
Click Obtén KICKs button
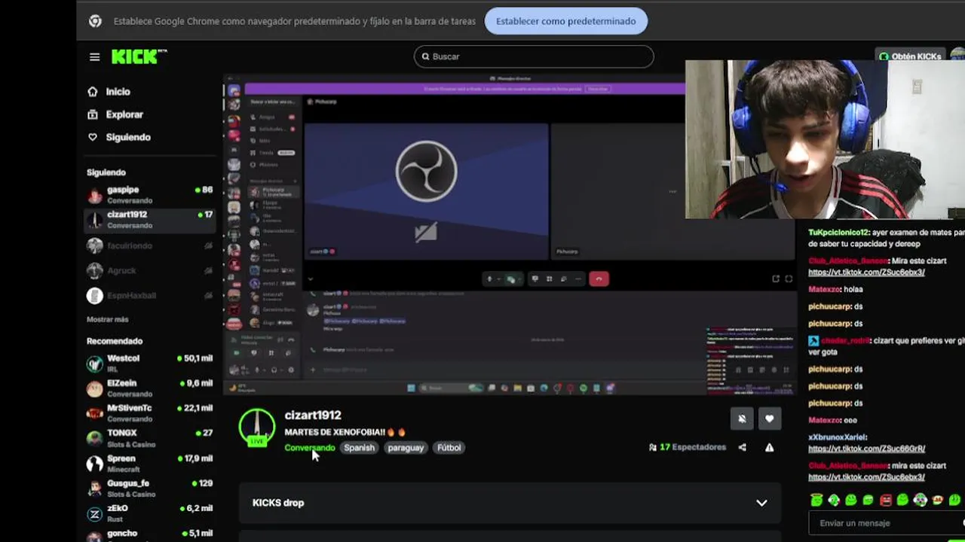[909, 56]
